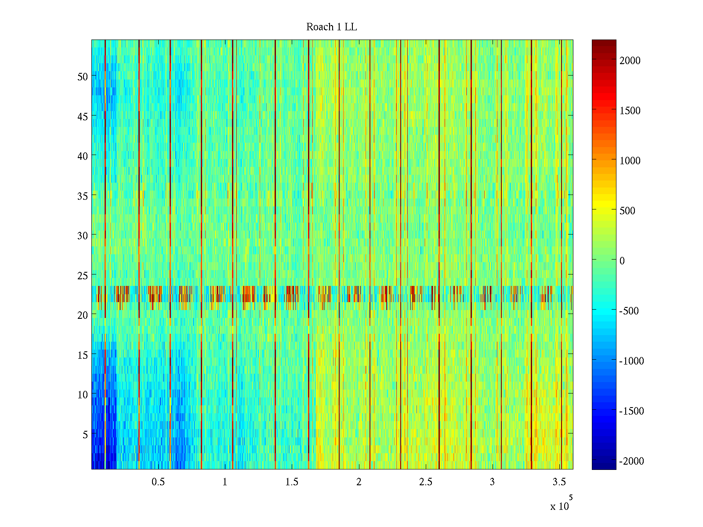Click the colorbar tick label 0
Screen dimensions: 703x527
[x=622, y=261]
